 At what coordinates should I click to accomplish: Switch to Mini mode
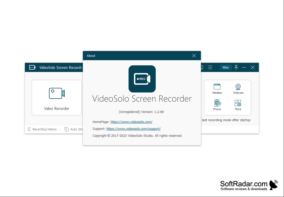226,67
